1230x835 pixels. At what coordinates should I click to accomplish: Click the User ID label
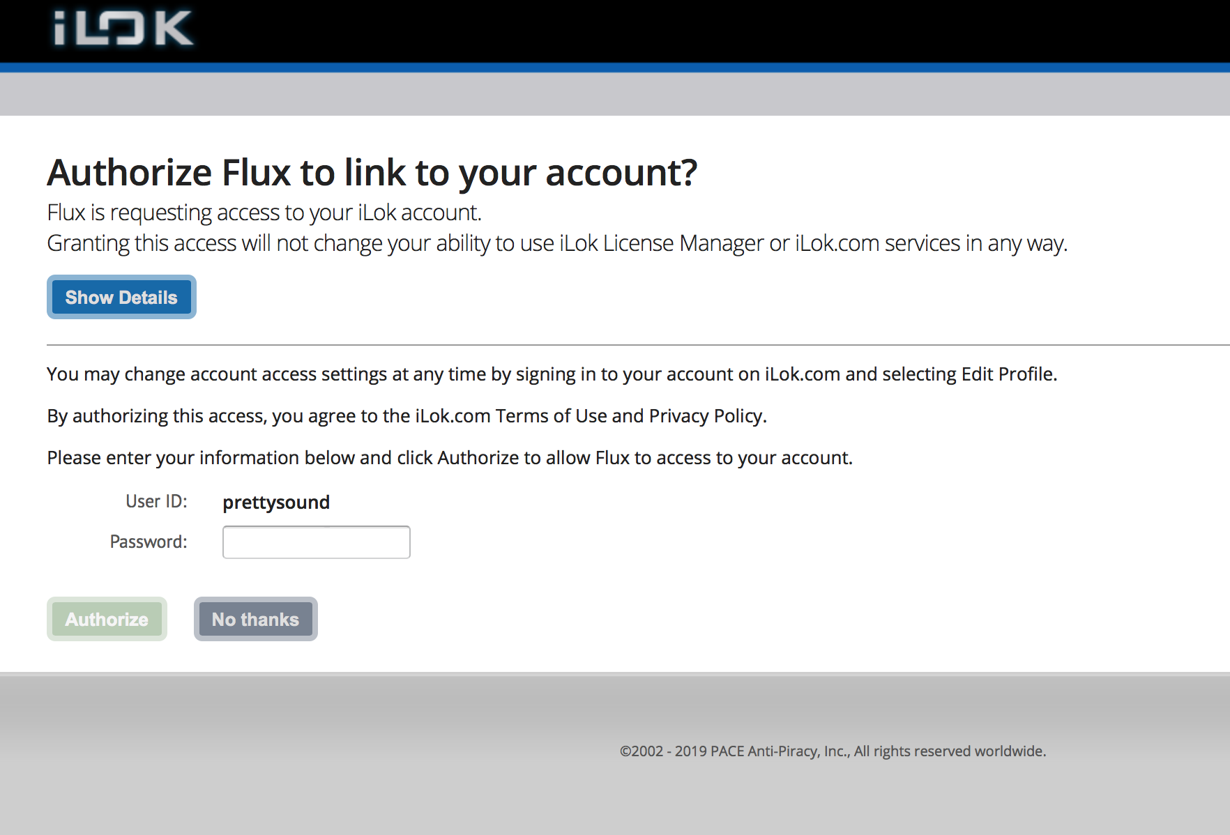(x=156, y=501)
